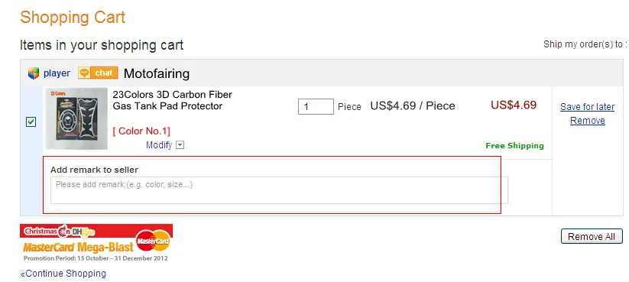Click the Modify link

pyautogui.click(x=159, y=145)
